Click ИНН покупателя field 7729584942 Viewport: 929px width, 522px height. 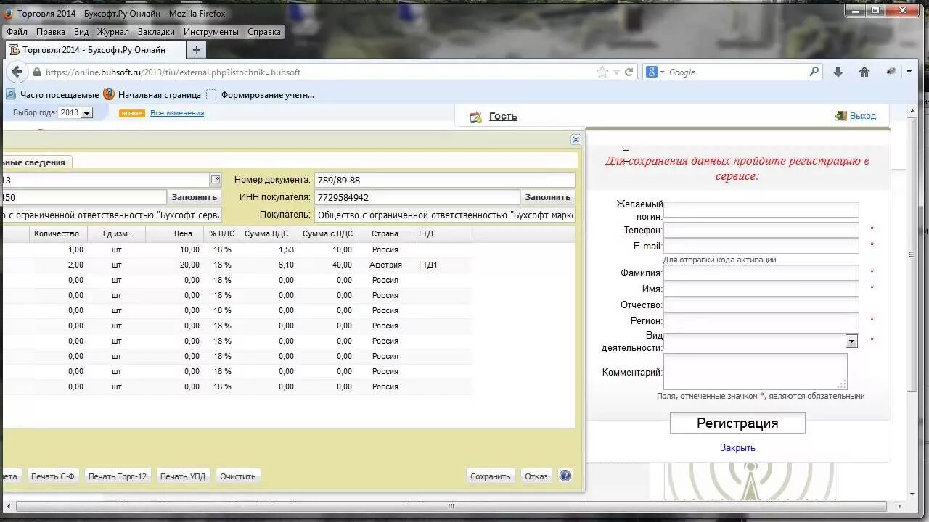coord(417,197)
